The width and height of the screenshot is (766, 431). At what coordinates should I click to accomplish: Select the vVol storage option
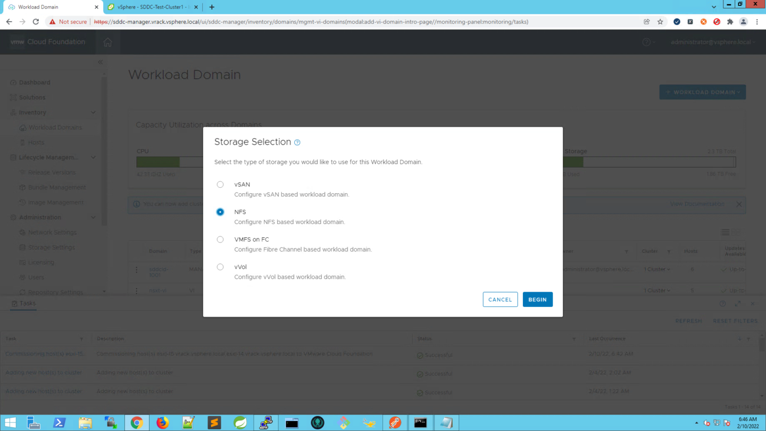tap(220, 267)
